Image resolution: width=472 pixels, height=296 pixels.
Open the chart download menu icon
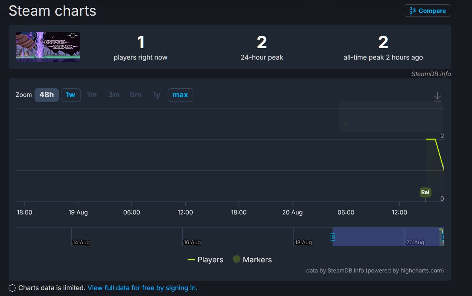click(437, 97)
